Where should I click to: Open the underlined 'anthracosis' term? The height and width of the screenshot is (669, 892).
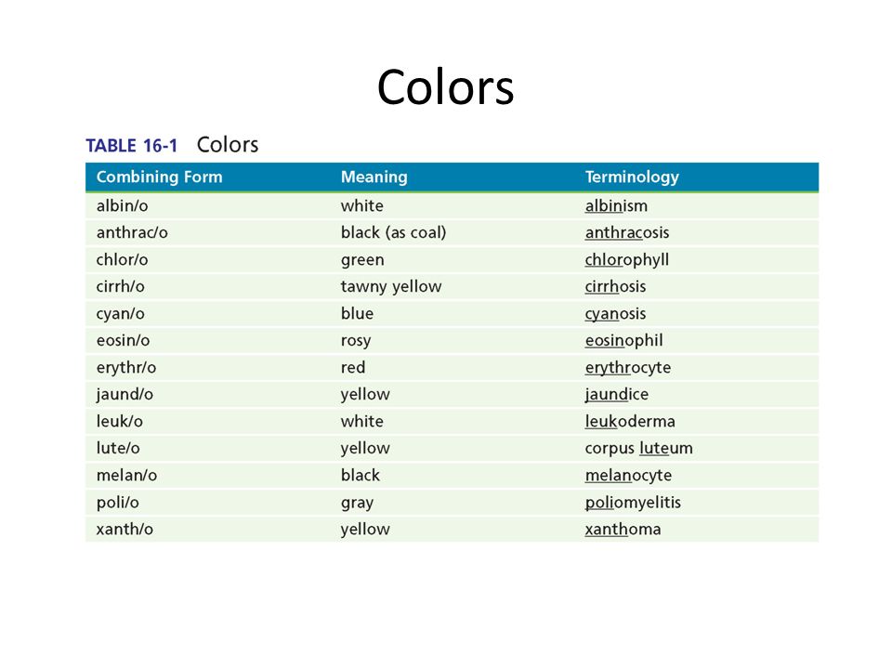(627, 232)
